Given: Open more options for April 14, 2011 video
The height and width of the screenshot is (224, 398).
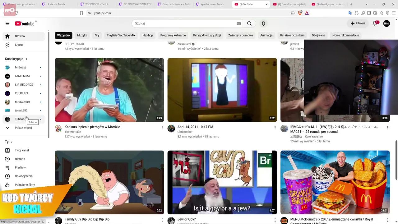Looking at the screenshot, I should [x=275, y=128].
